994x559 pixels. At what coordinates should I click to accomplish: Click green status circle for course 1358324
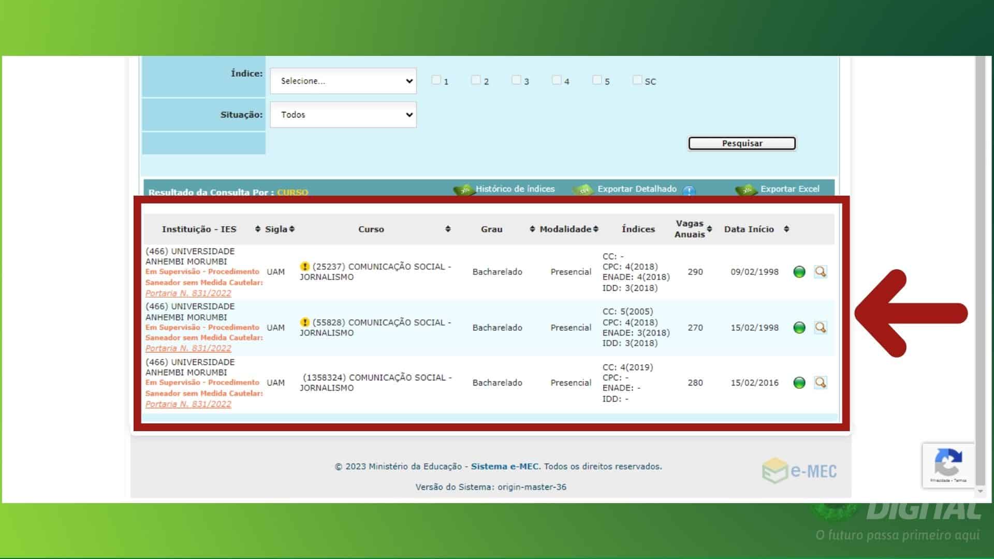pyautogui.click(x=799, y=383)
